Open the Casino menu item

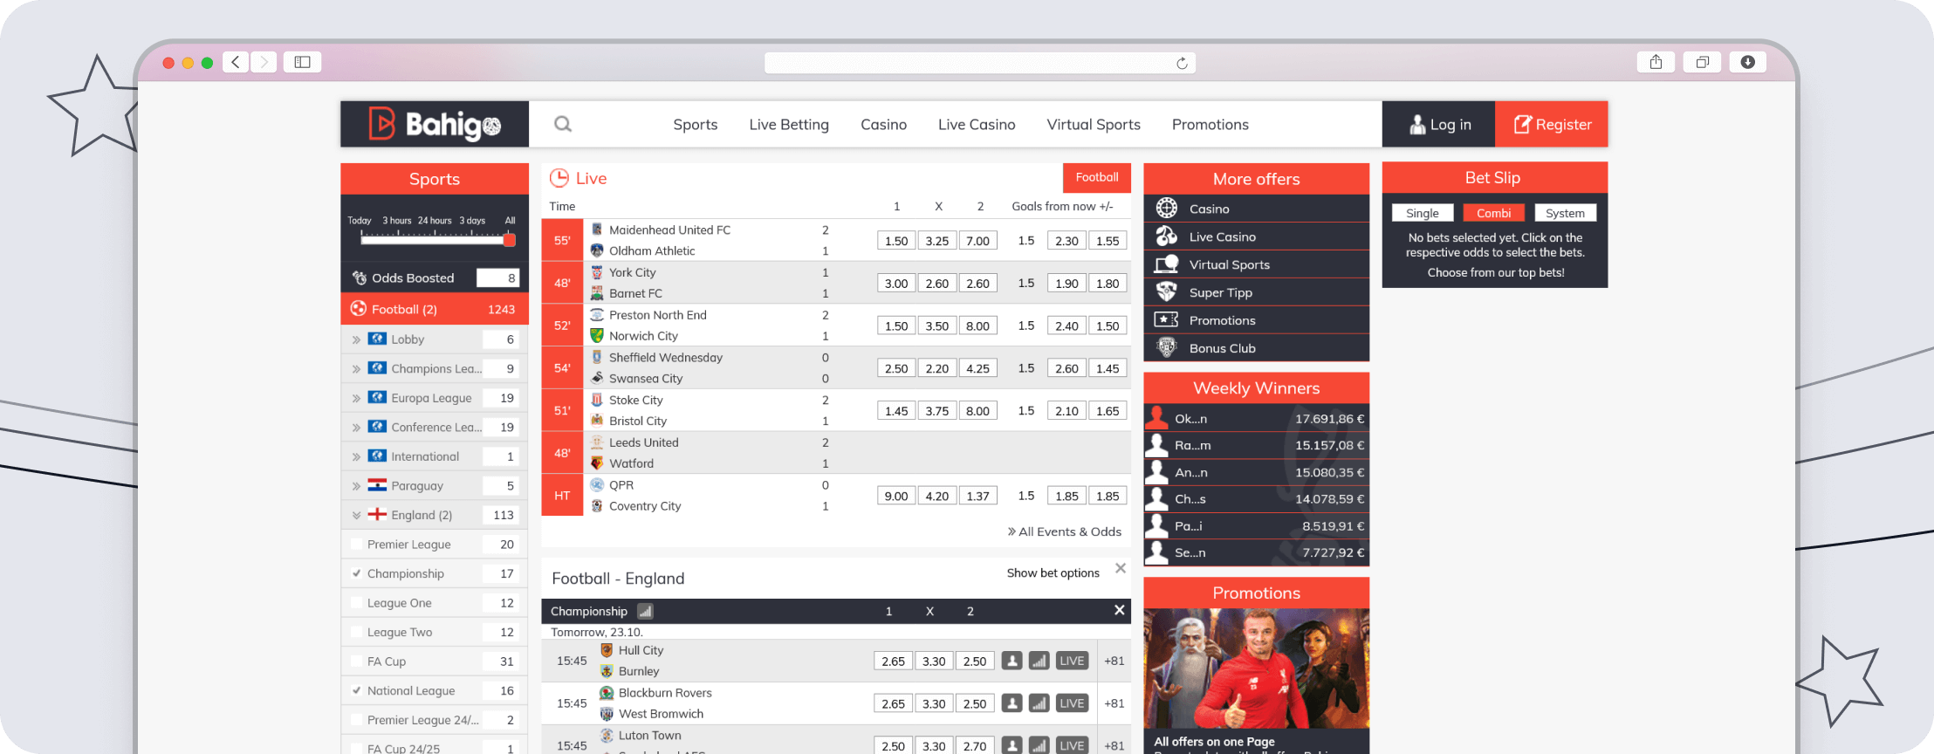[883, 125]
